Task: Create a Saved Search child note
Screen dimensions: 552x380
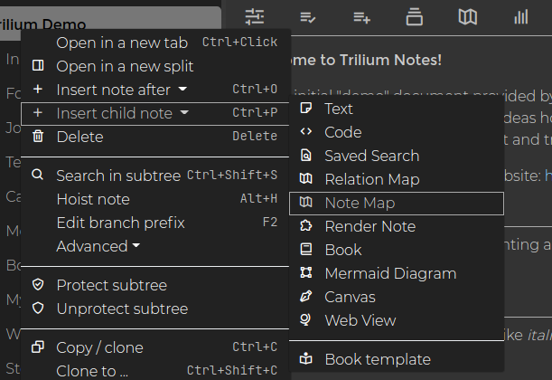Action: point(397,157)
